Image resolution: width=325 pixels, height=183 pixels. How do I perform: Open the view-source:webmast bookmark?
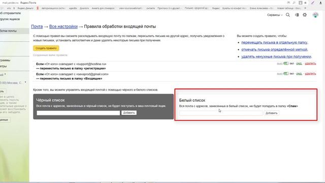pos(131,8)
